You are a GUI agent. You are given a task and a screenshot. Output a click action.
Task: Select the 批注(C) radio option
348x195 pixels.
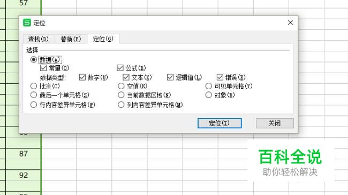click(34, 86)
